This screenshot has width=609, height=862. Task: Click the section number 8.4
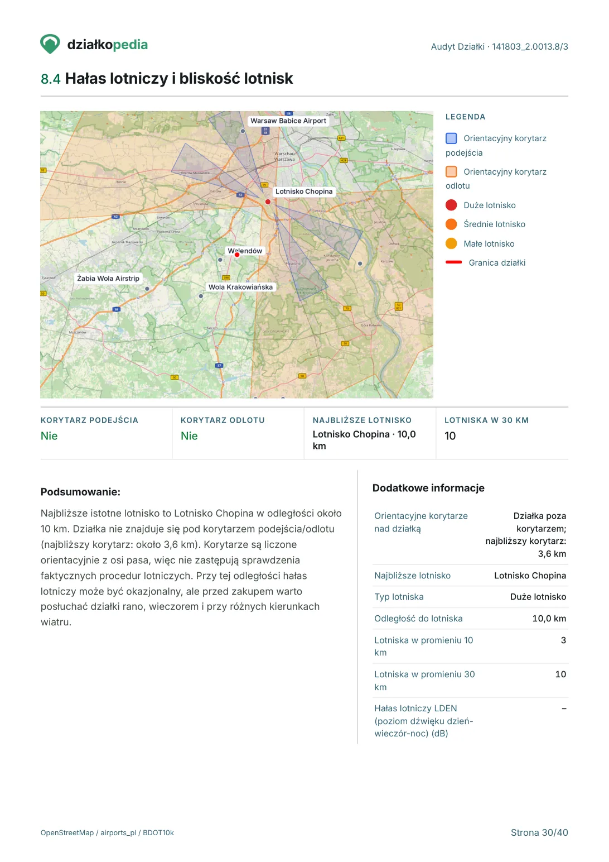[50, 79]
